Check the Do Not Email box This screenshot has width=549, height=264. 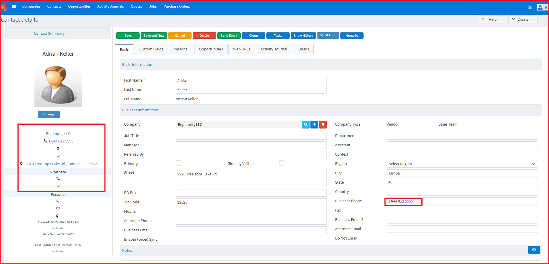click(x=389, y=238)
